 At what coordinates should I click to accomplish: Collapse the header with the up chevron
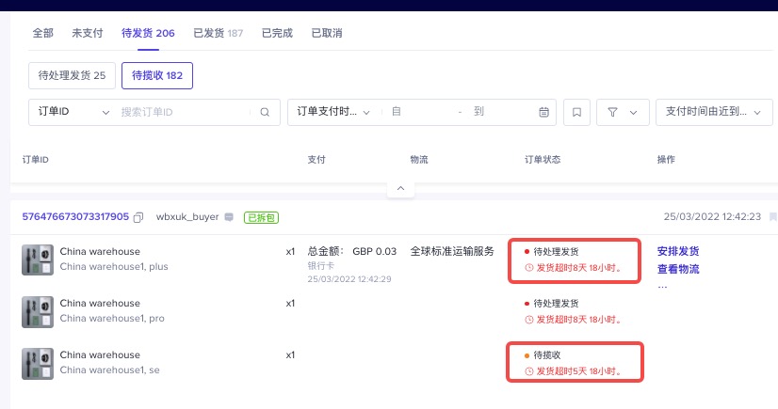pyautogui.click(x=401, y=188)
